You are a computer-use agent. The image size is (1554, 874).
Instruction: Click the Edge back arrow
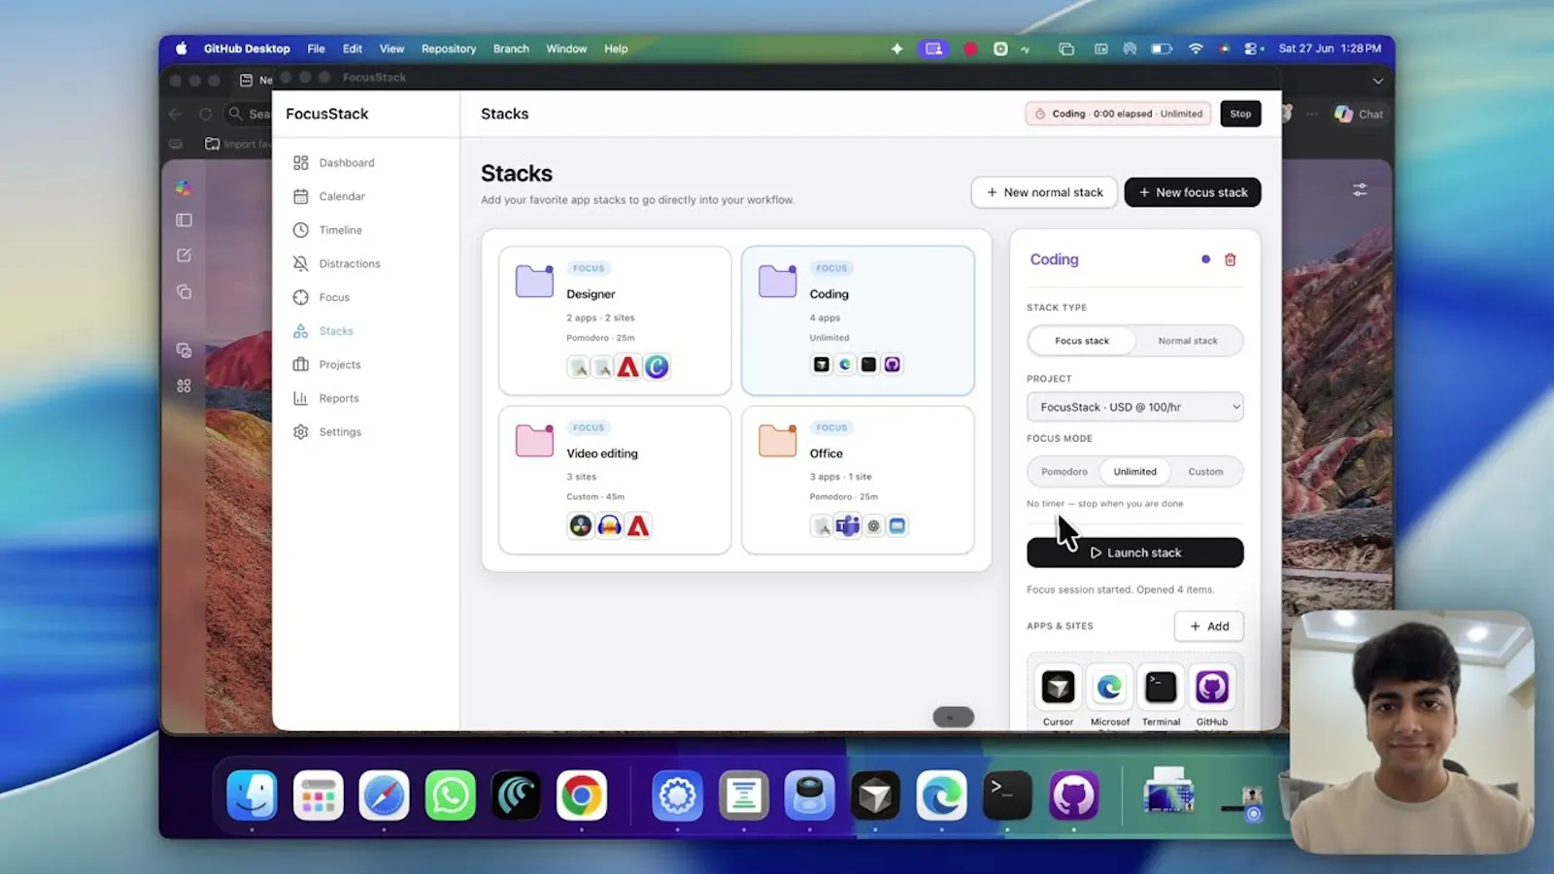(176, 114)
